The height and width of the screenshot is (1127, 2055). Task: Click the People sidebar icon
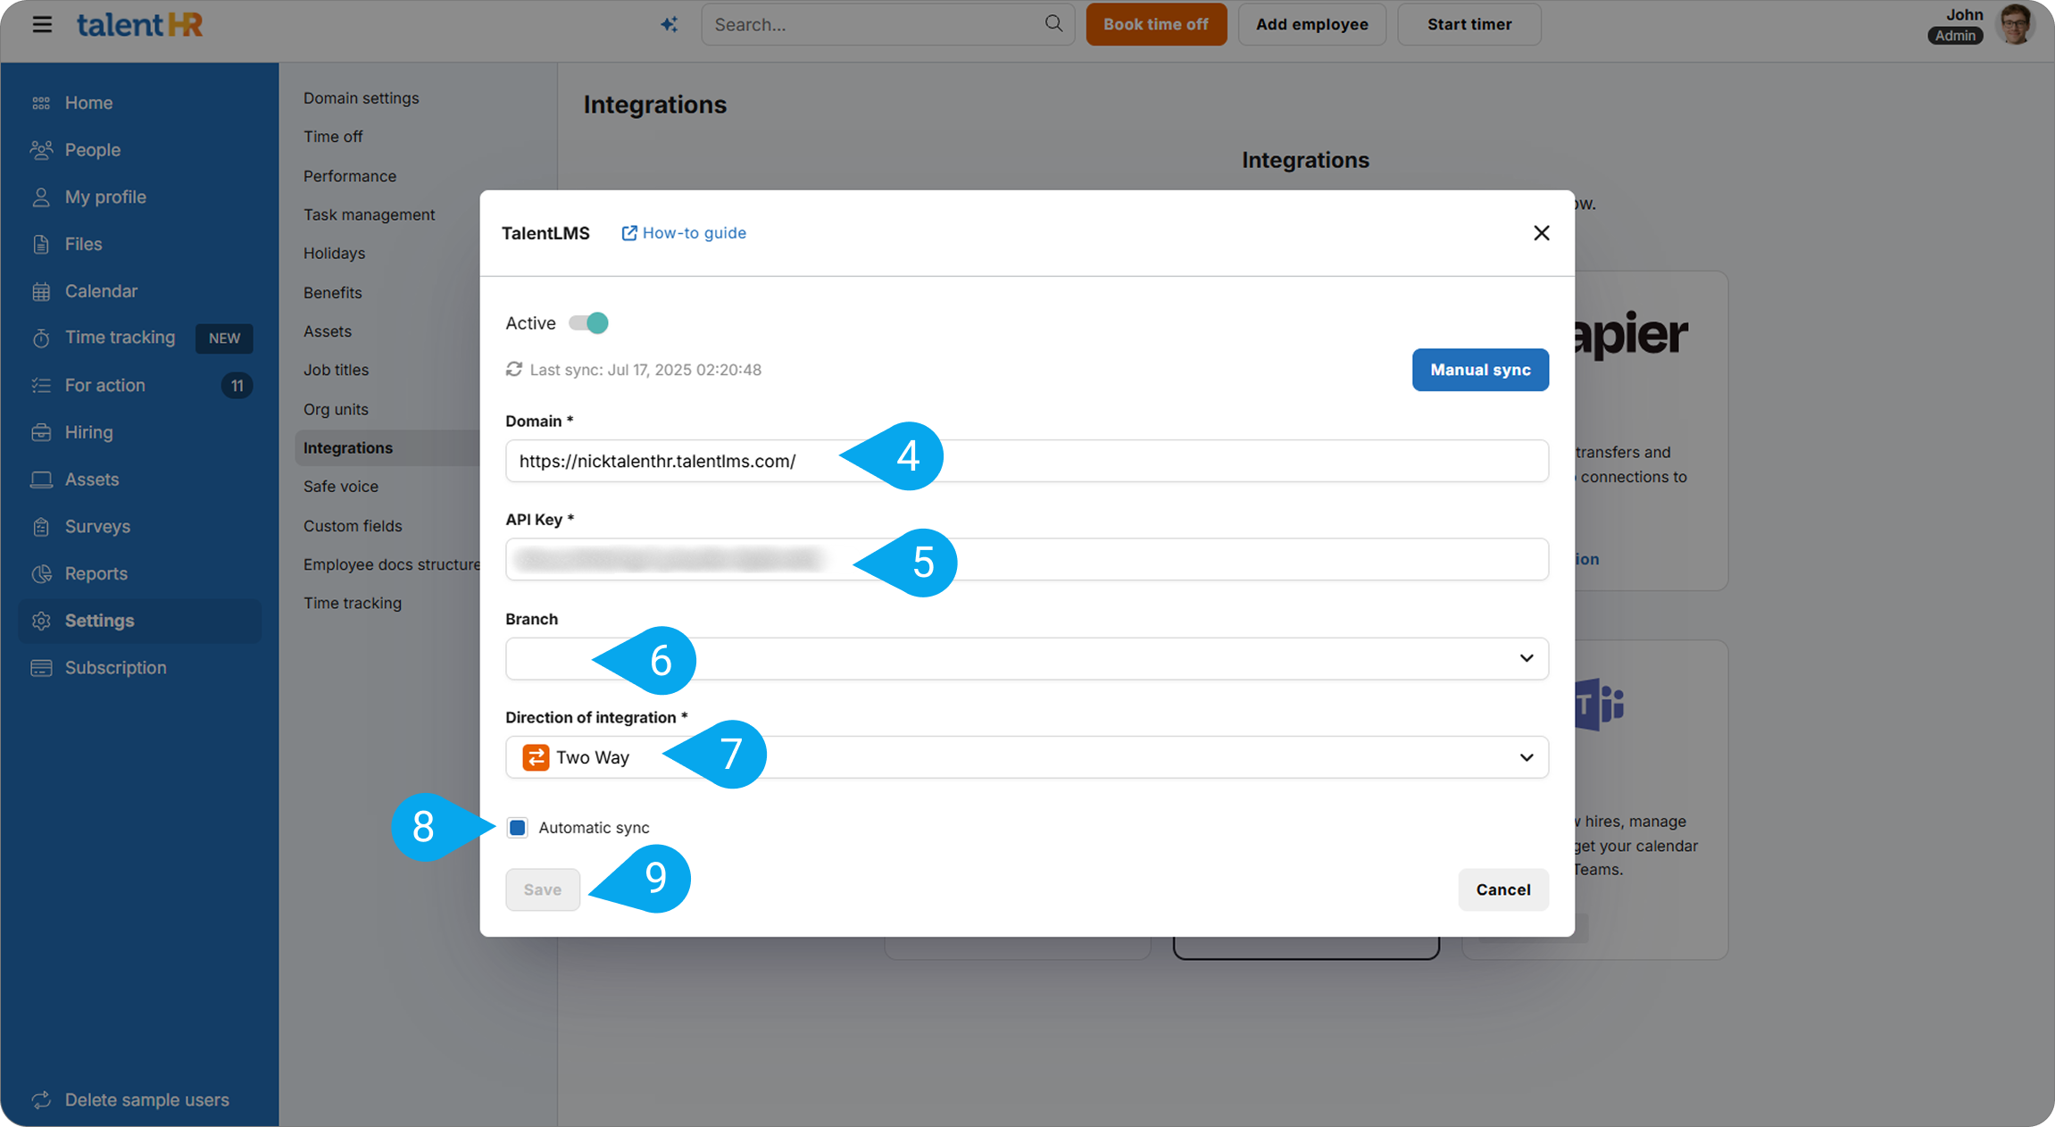coord(41,150)
